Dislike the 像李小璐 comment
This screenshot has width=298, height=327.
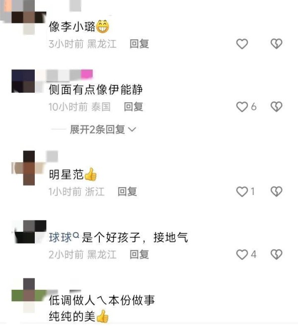pos(276,44)
